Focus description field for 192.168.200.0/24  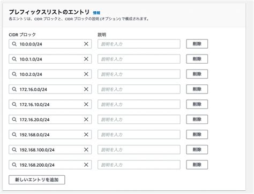[x=139, y=165]
